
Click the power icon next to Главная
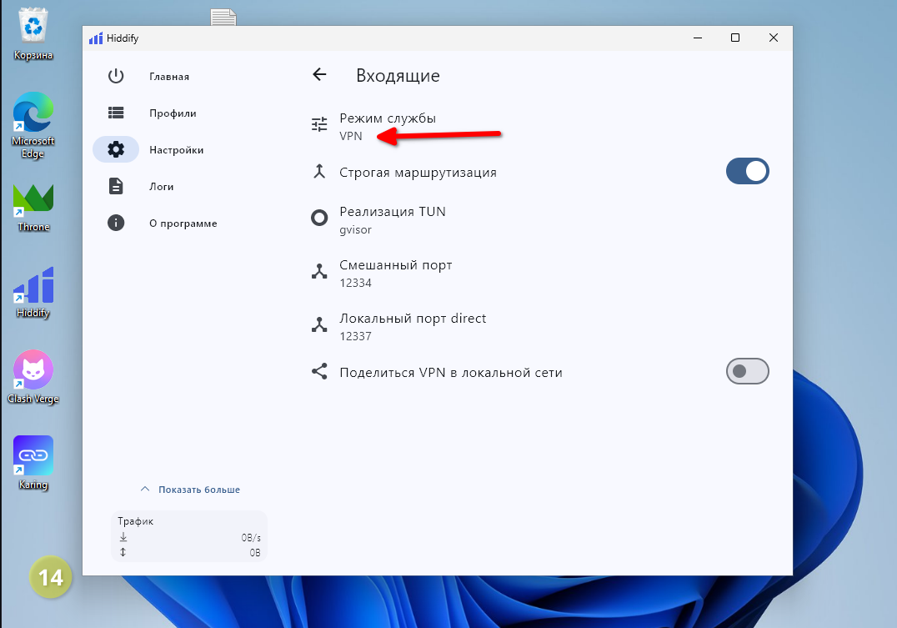pyautogui.click(x=116, y=76)
